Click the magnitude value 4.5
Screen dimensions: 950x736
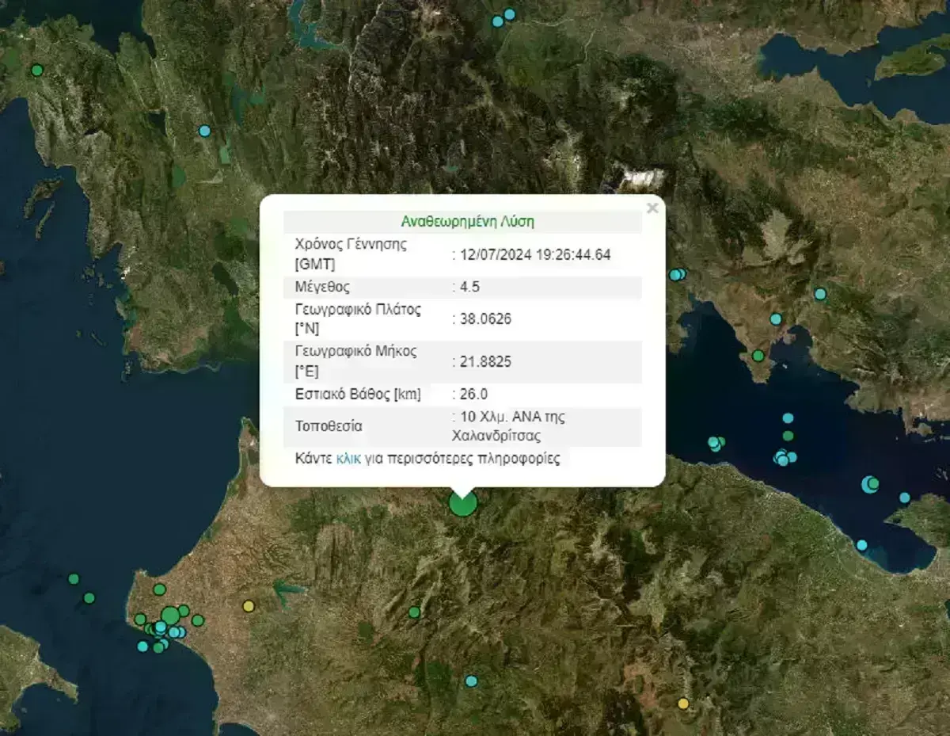[x=470, y=287]
